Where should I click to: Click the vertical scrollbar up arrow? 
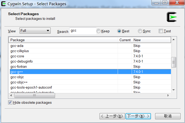point(174,40)
